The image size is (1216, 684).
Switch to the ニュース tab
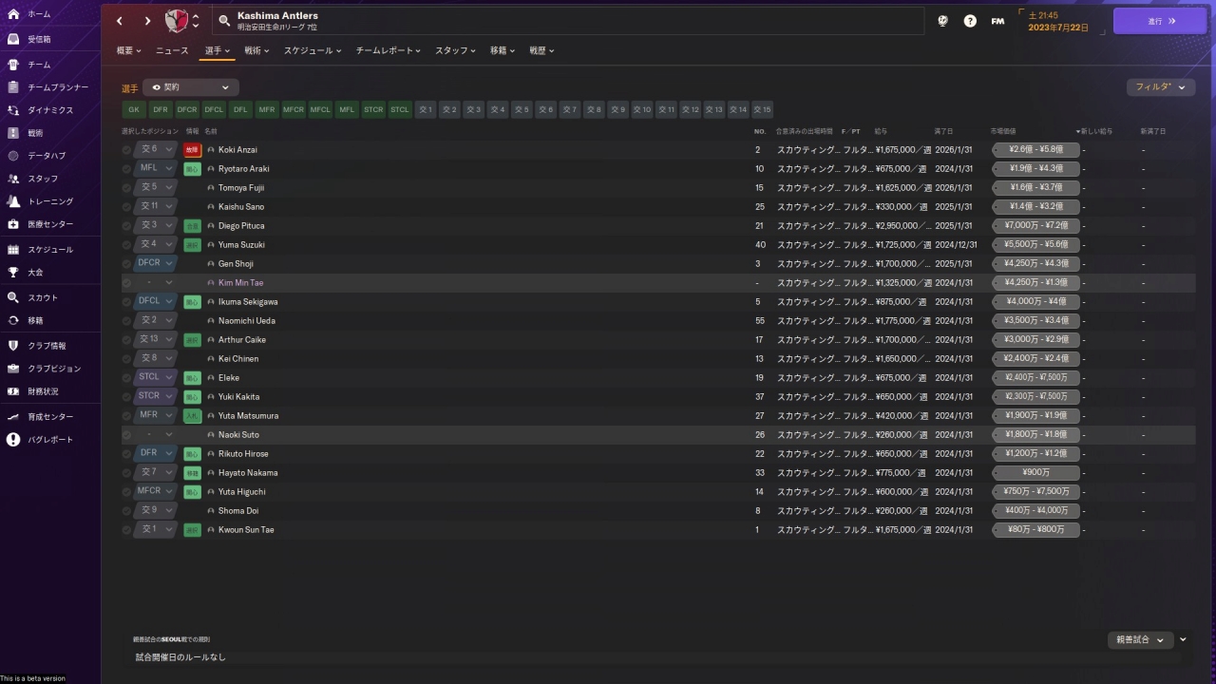click(172, 50)
